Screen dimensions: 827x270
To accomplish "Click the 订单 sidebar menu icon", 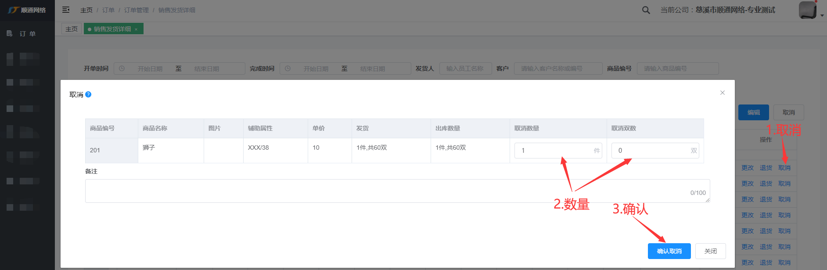I will point(10,33).
